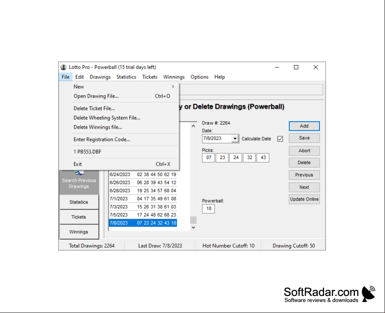
Task: Go to Previous drawing
Action: click(304, 175)
